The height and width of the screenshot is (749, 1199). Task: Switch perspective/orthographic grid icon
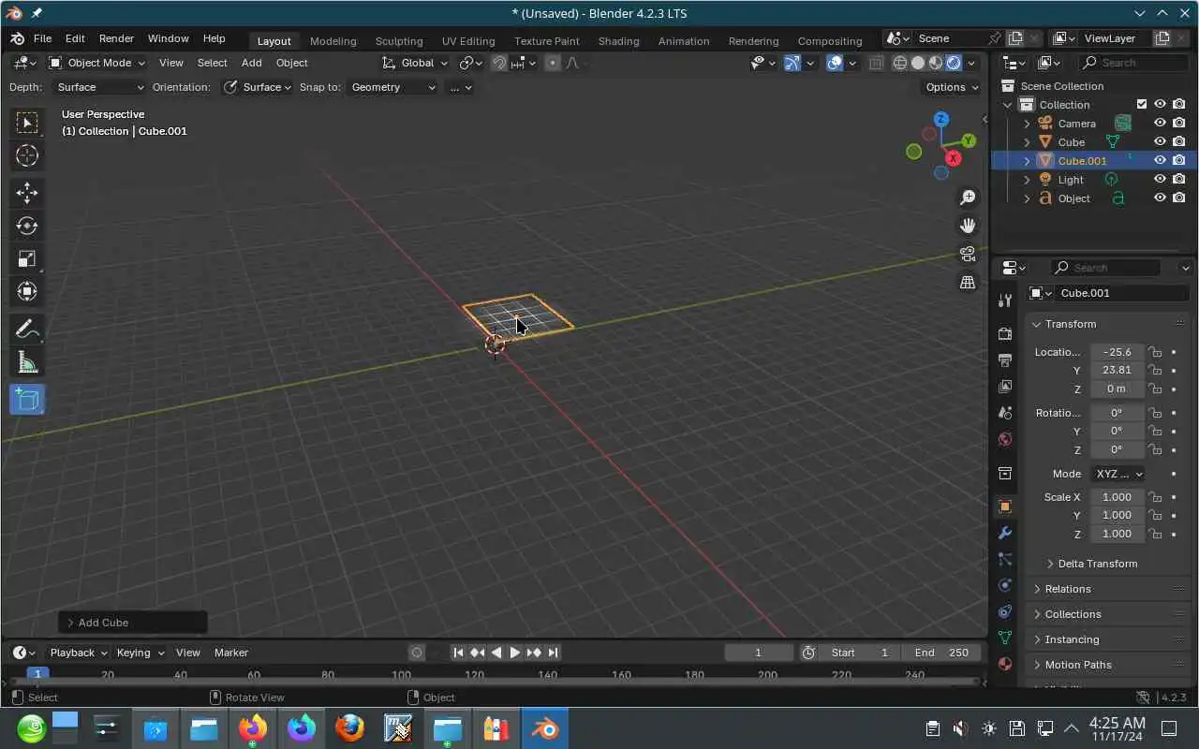[968, 282]
